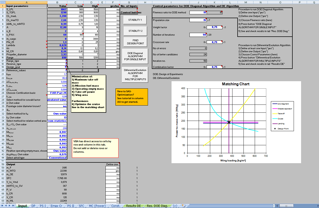This screenshot has height=208, width=319.
Task: Select the m_OE output value 12879
Action: point(57,174)
